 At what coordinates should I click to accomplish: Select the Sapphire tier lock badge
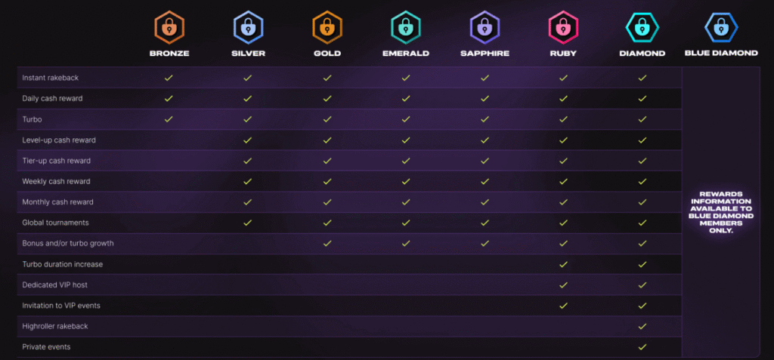(485, 27)
